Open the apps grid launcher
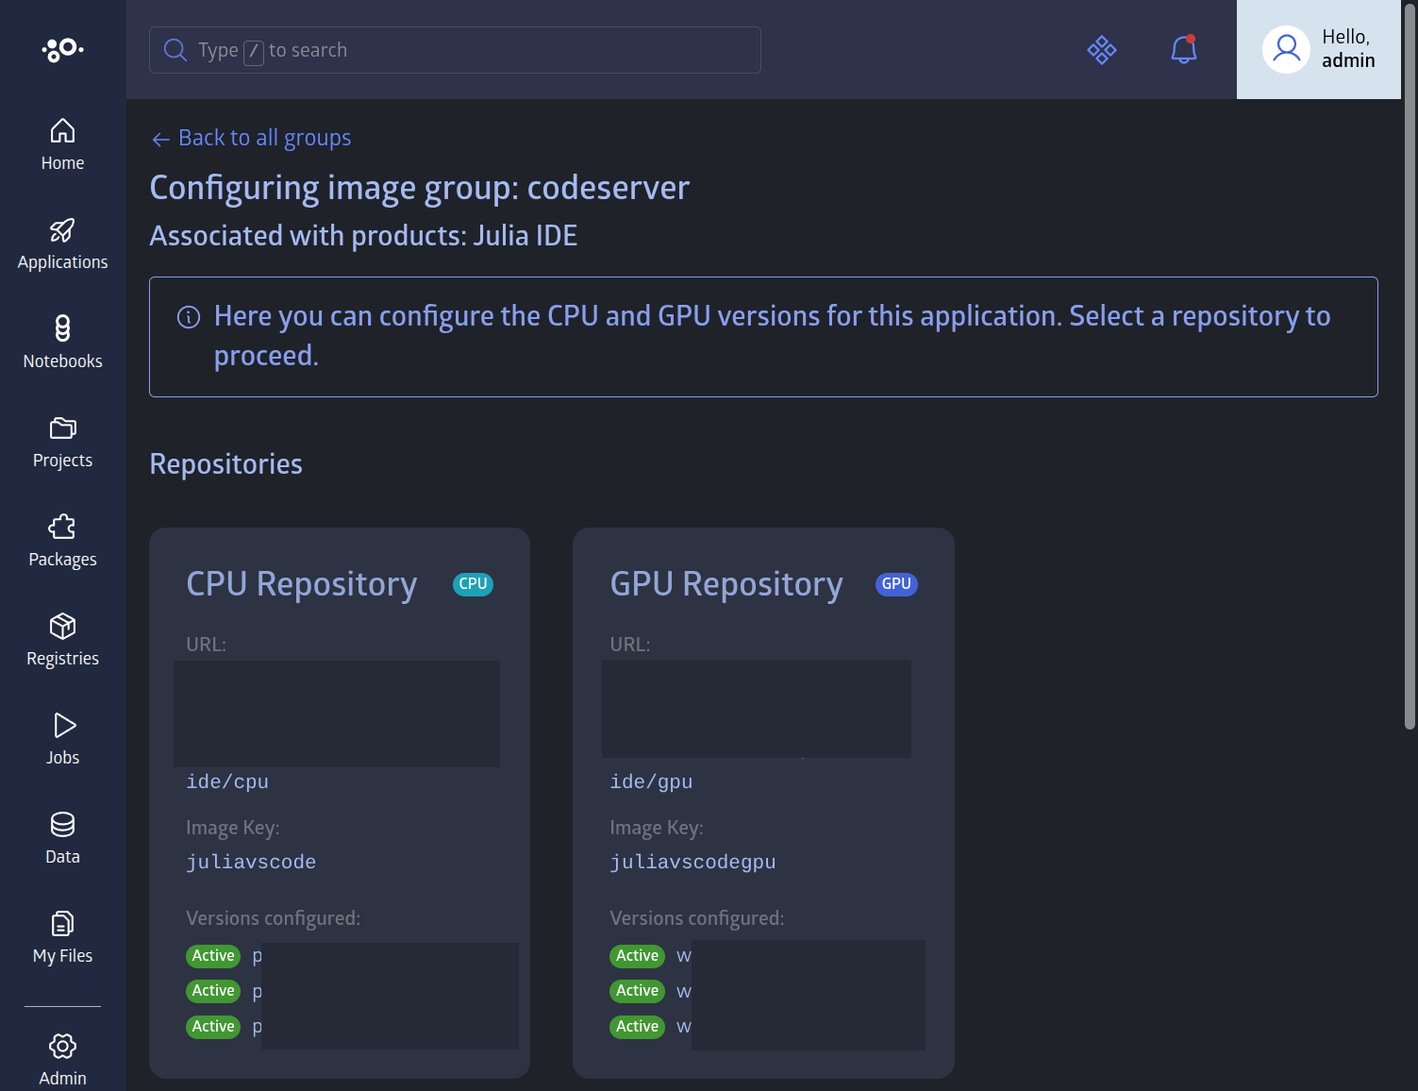Screen dimensions: 1418x1091 point(1101,49)
